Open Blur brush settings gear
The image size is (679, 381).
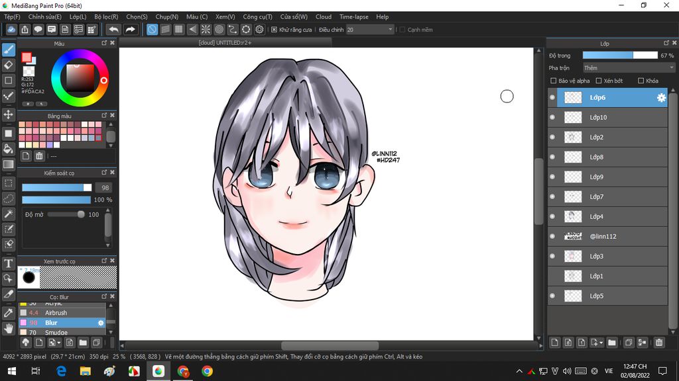pos(101,323)
